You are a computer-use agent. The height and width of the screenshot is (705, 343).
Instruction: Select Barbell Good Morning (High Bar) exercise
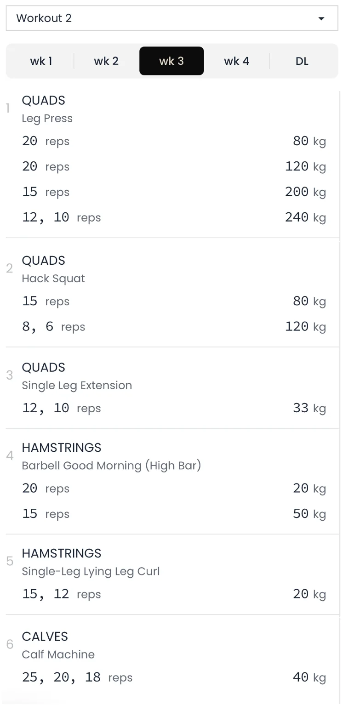pos(111,466)
